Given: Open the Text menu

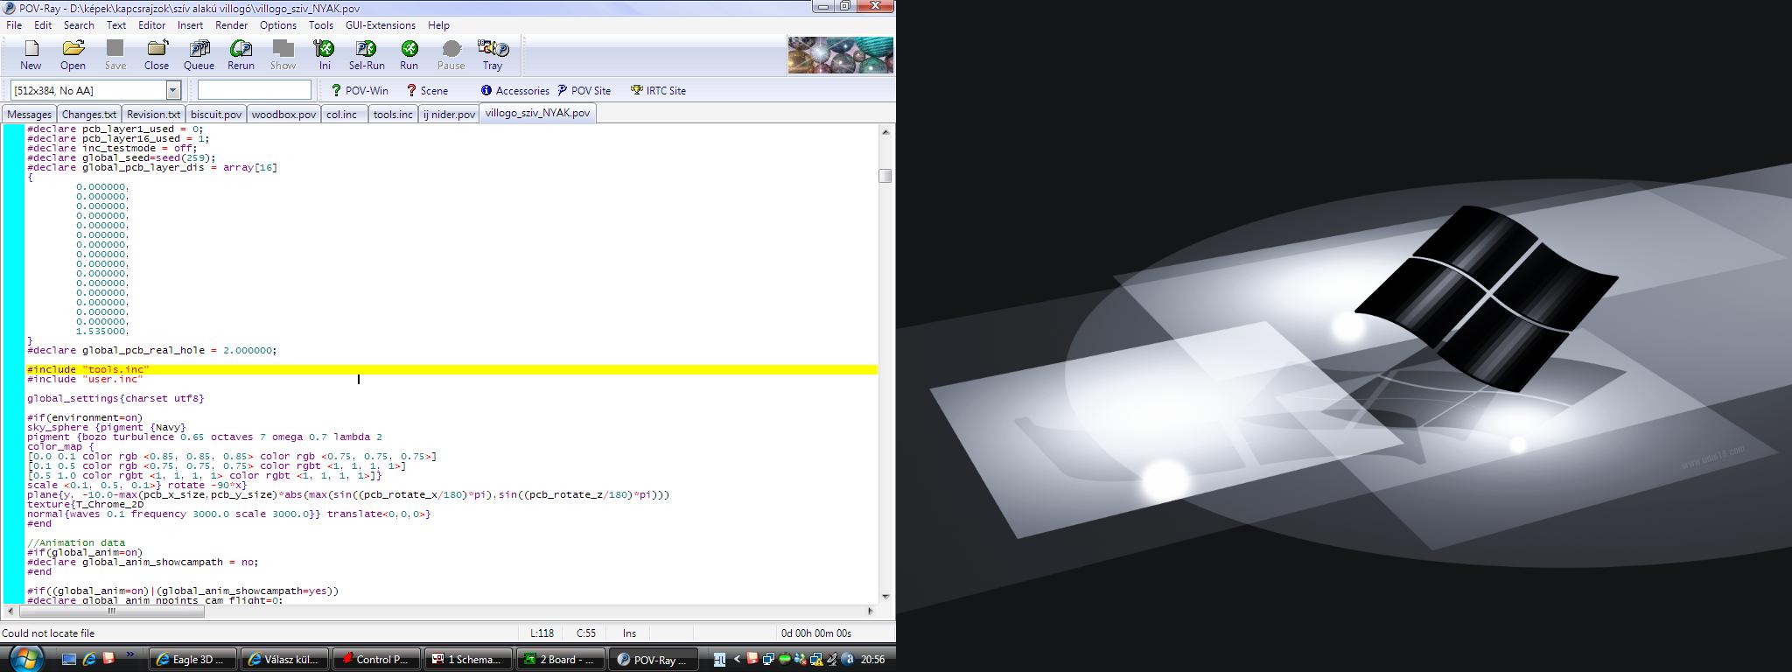Looking at the screenshot, I should coord(116,25).
